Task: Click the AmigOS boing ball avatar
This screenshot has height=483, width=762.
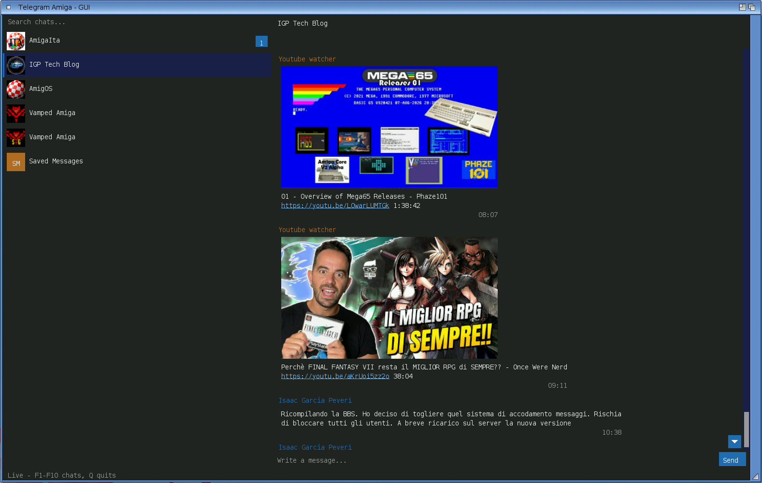Action: point(16,89)
